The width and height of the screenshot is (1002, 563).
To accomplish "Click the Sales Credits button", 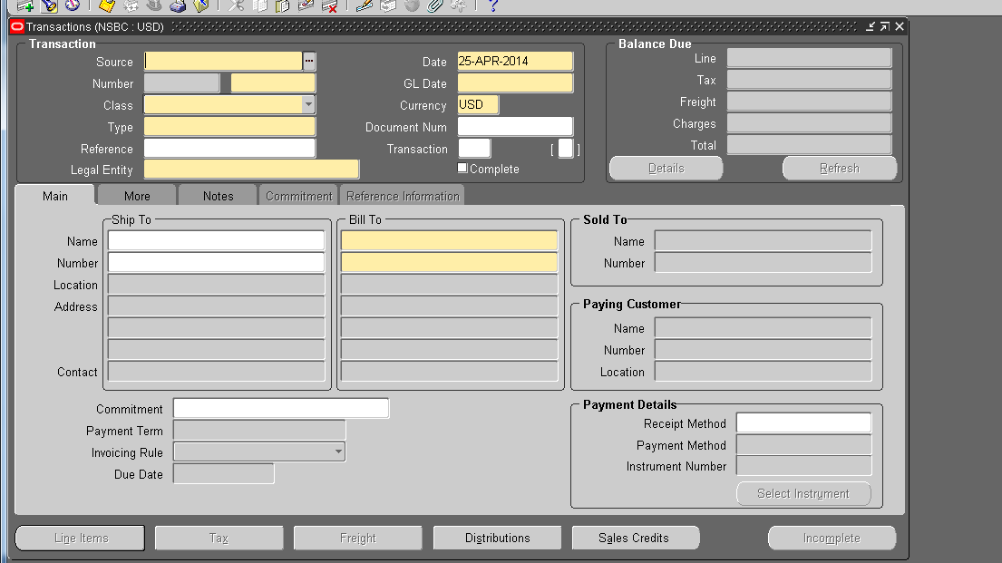I will (635, 537).
